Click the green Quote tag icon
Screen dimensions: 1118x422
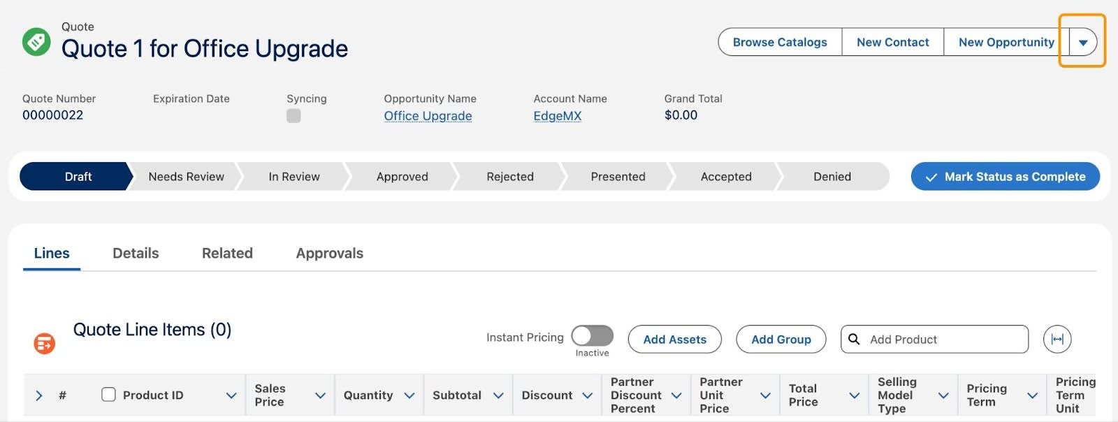point(36,42)
